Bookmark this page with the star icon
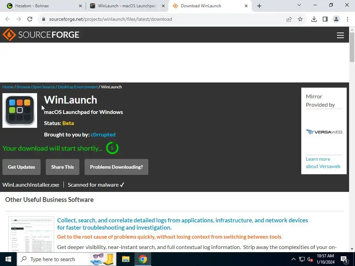Screen dimensions: 355x266 tap(300, 19)
